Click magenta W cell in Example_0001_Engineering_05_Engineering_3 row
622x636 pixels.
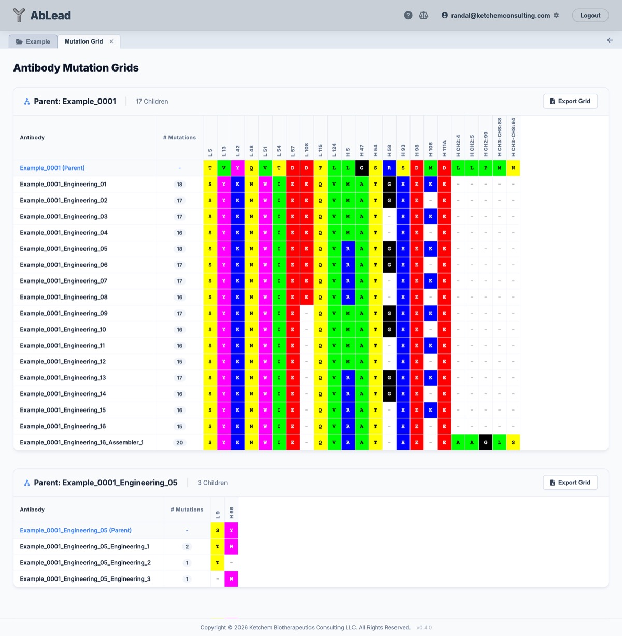click(x=231, y=579)
